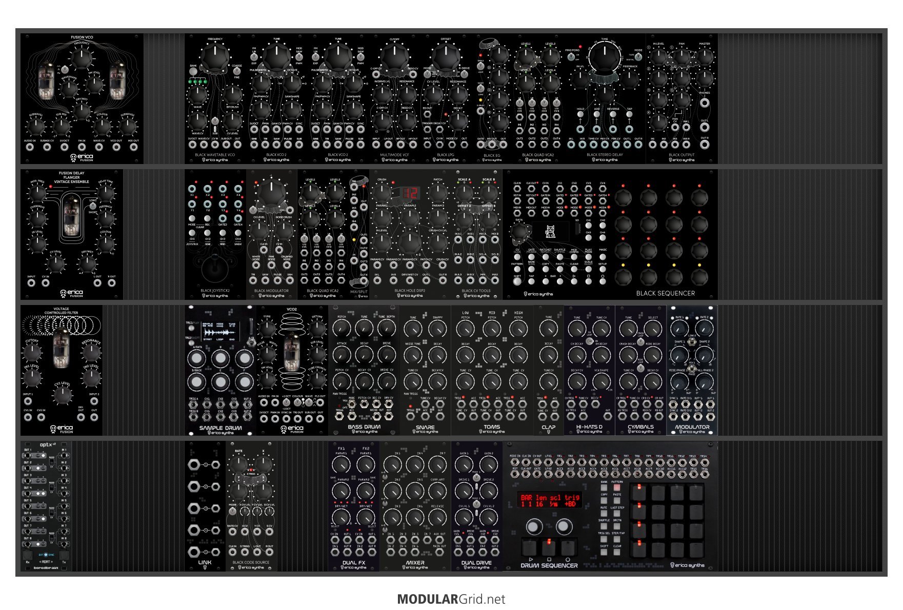
Task: Click the cat display on Black Sequencer
Action: tap(552, 231)
